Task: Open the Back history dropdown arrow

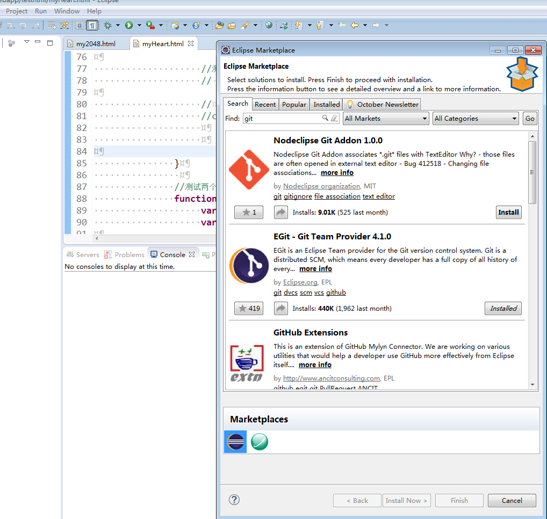Action: coord(365,25)
